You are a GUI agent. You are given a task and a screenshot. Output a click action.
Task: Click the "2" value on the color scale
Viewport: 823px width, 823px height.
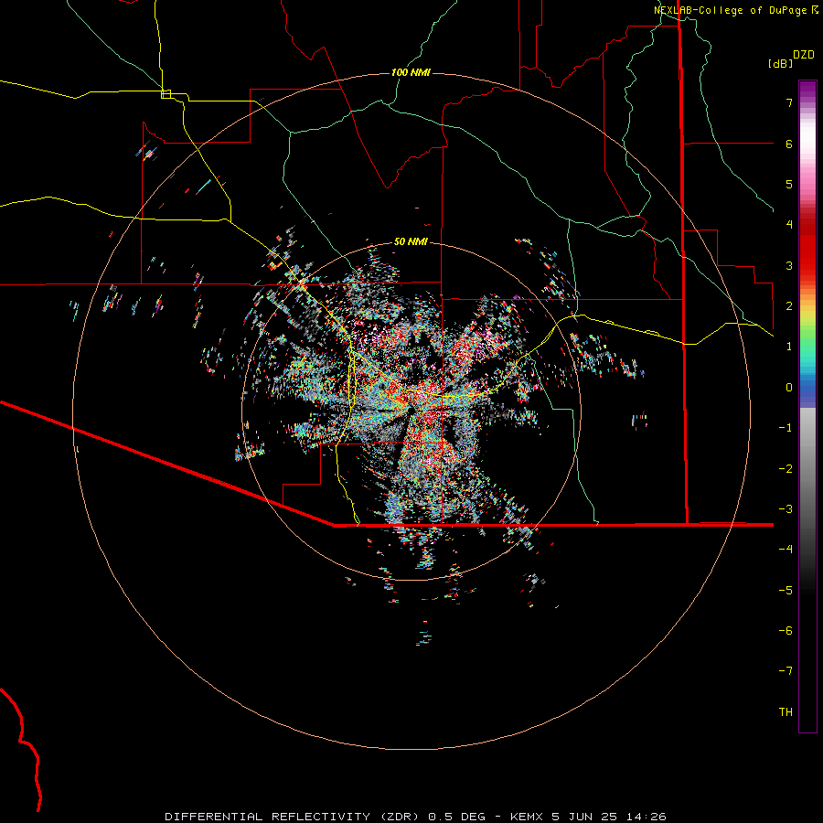[789, 306]
